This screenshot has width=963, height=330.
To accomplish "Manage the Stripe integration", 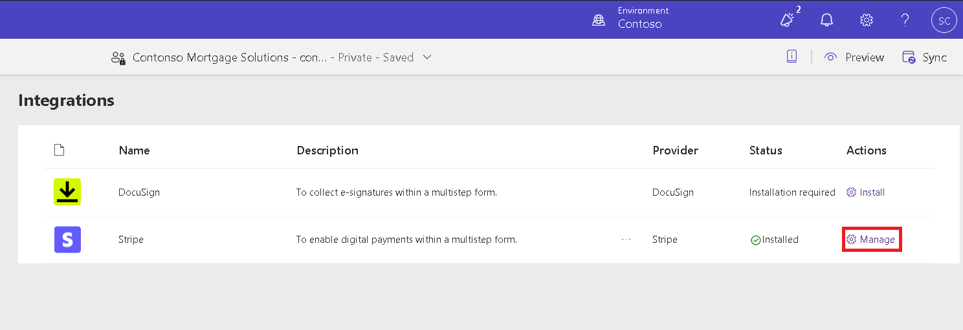I will 871,240.
